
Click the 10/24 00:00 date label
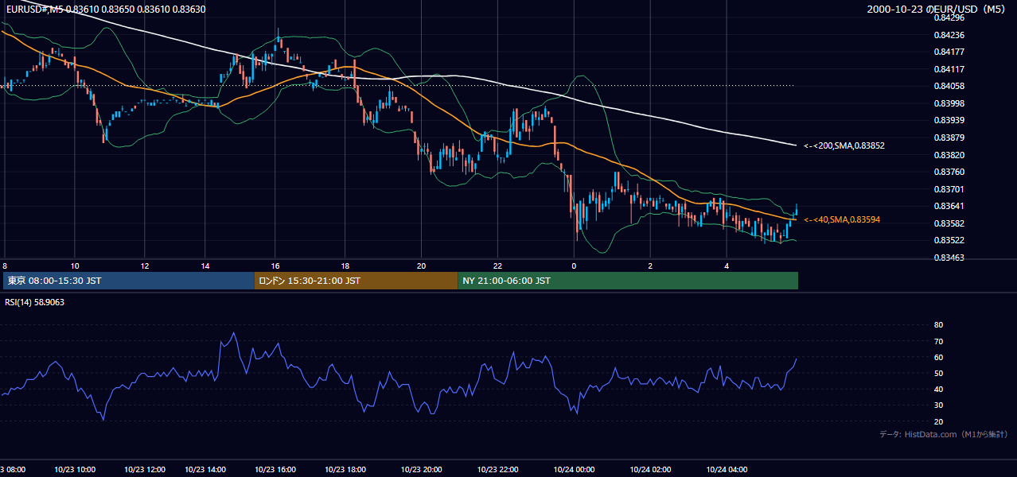click(x=574, y=470)
